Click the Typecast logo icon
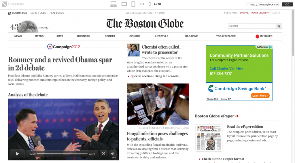This screenshot has height=163, width=295. click(4, 4)
